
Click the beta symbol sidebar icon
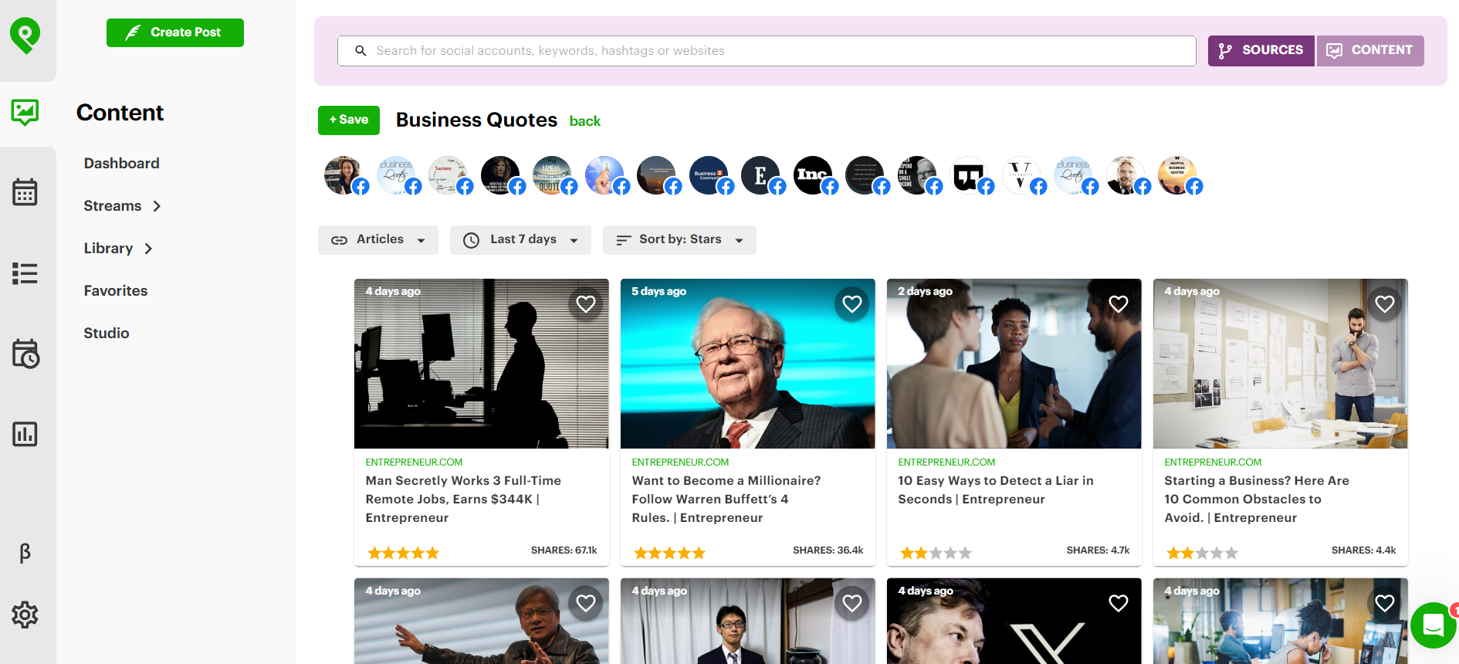(25, 552)
